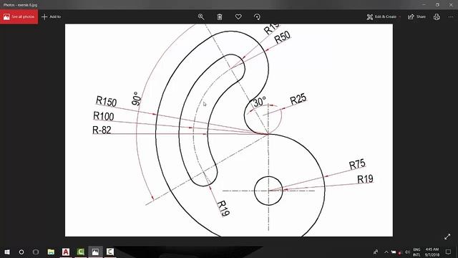The image size is (458, 258).
Task: Mark the photo as favorite with the heart
Action: [x=238, y=16]
